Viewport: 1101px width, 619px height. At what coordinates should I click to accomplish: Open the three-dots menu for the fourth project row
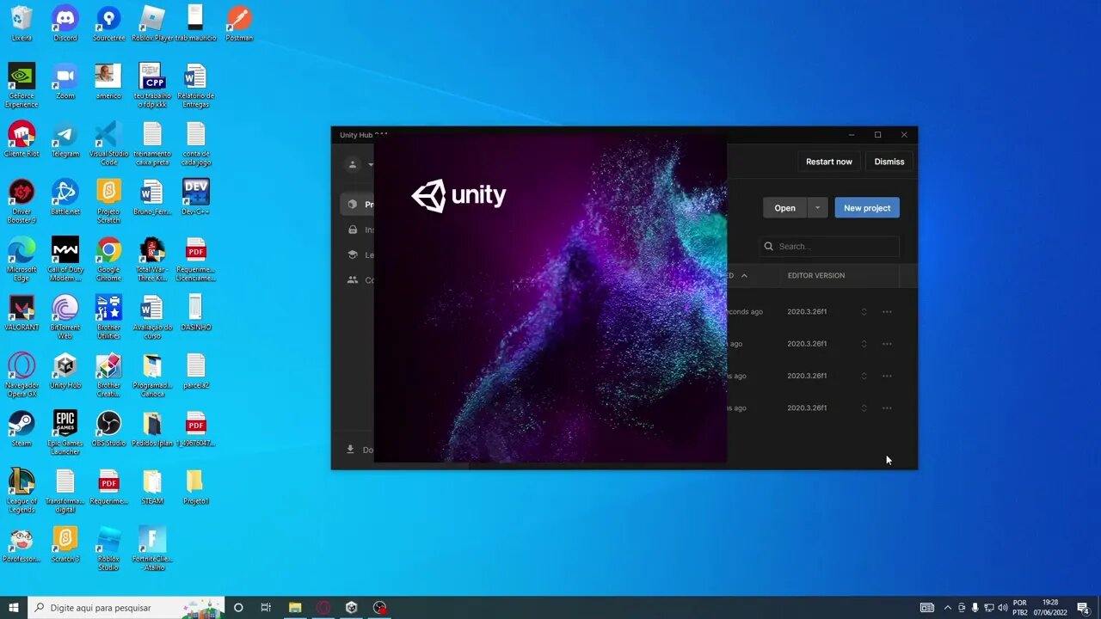[x=887, y=408]
